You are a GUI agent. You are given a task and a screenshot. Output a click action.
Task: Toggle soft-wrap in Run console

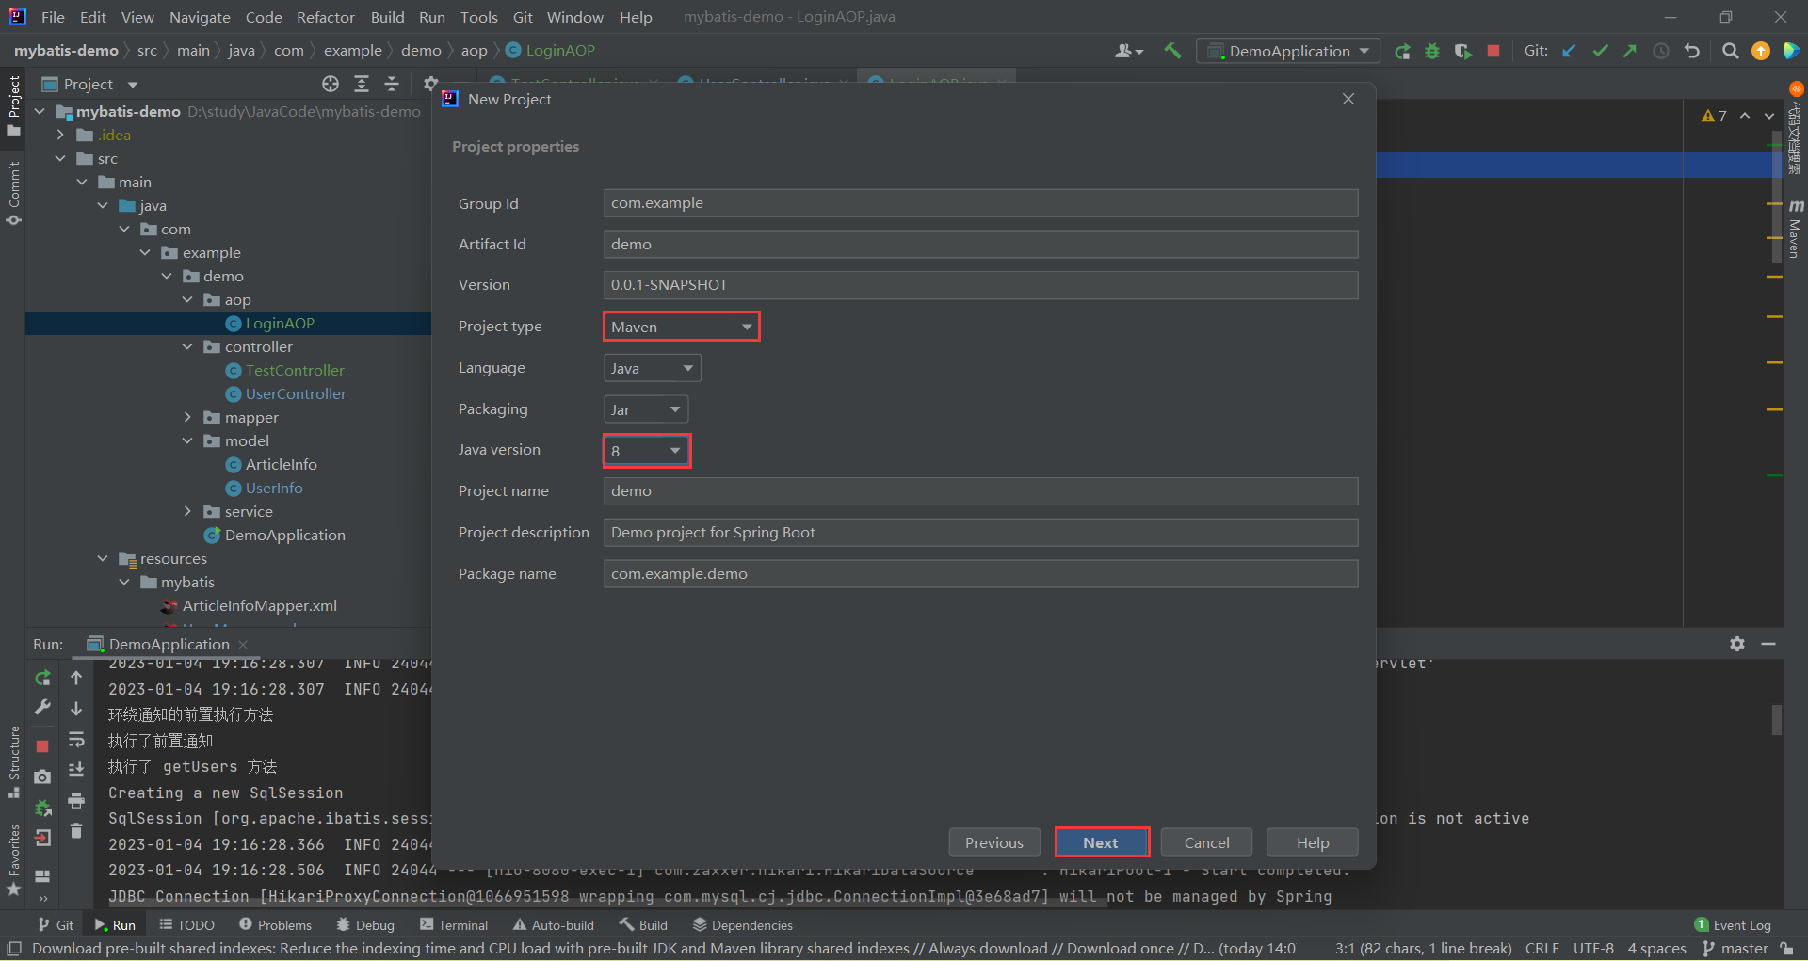click(76, 740)
